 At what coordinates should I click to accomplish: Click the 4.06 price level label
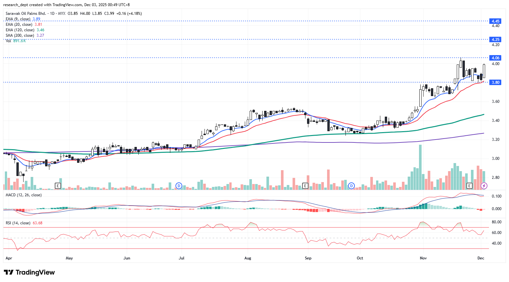(495, 58)
